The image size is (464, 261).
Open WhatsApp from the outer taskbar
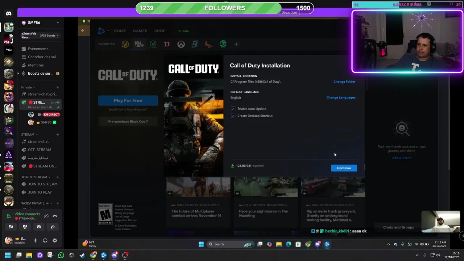pyautogui.click(x=61, y=255)
